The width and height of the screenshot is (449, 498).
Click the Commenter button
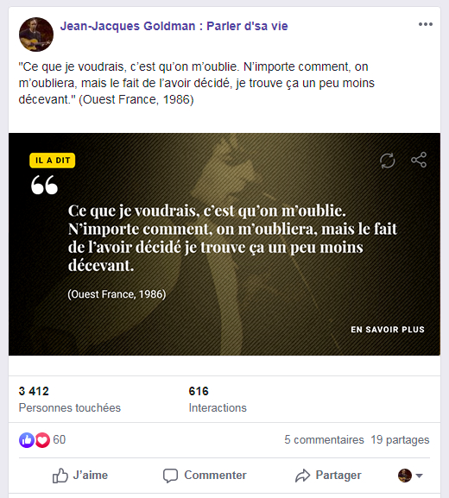coord(205,476)
